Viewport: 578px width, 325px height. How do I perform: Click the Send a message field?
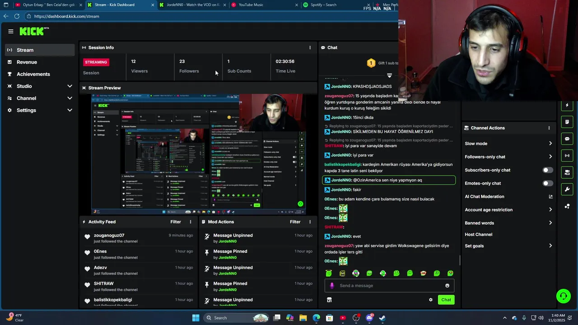(389, 285)
